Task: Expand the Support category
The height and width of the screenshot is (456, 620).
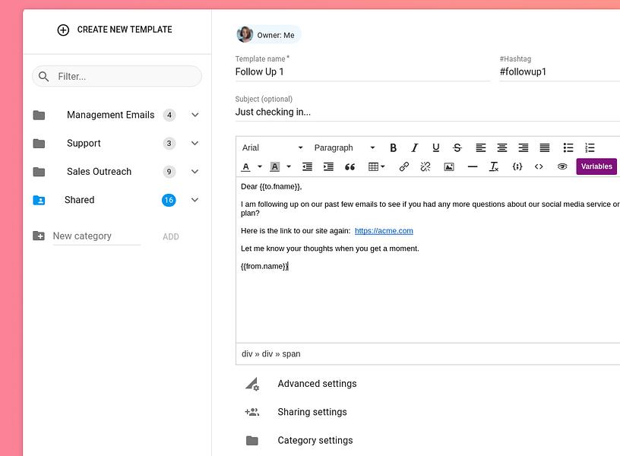Action: 195,144
